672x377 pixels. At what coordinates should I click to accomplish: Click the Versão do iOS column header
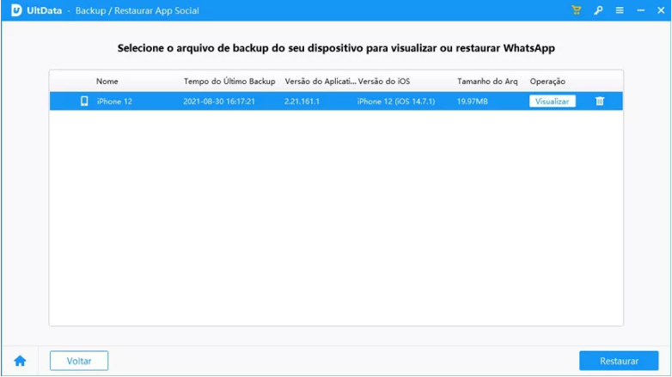coord(384,81)
